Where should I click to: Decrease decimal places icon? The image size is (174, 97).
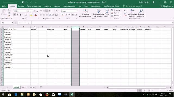tap(76, 15)
